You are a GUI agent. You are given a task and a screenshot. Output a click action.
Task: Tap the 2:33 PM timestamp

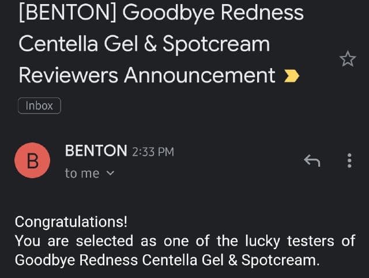point(153,152)
